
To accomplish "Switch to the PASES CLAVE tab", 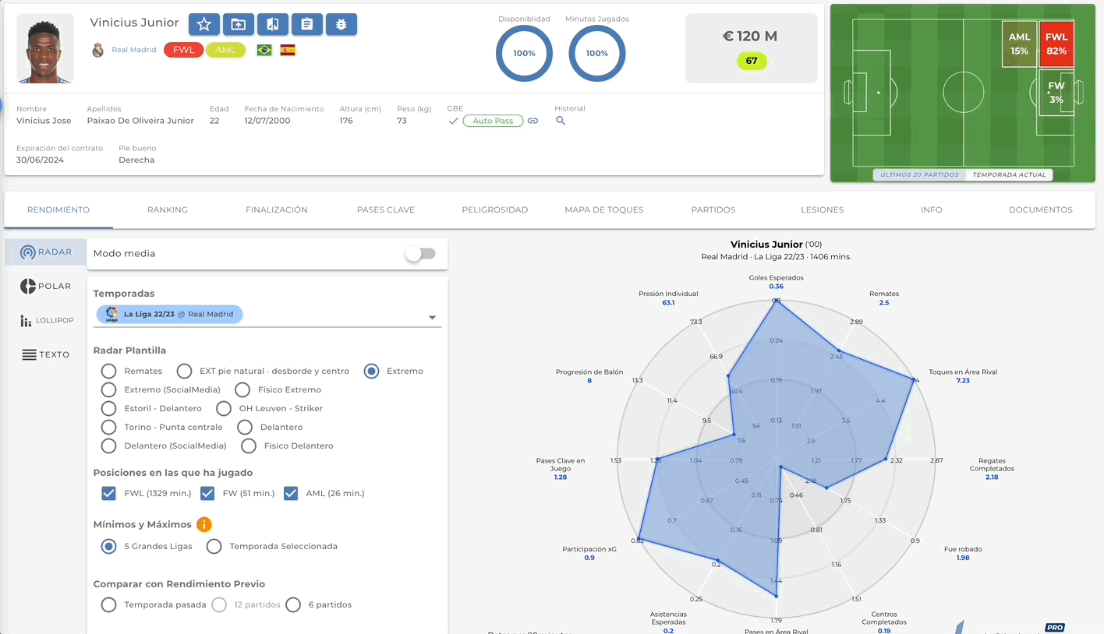I will click(386, 210).
